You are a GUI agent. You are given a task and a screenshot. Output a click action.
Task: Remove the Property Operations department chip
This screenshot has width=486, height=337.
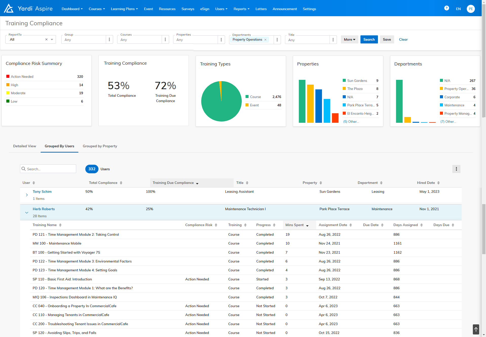click(x=265, y=40)
